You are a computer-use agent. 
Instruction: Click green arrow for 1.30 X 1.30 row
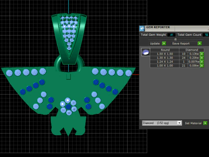(x=202, y=58)
